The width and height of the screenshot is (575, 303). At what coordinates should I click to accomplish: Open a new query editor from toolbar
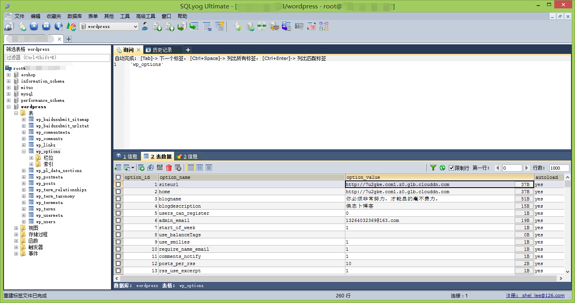(22, 26)
